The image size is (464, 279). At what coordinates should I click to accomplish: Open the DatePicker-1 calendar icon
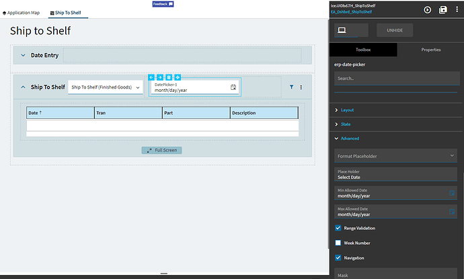point(233,87)
